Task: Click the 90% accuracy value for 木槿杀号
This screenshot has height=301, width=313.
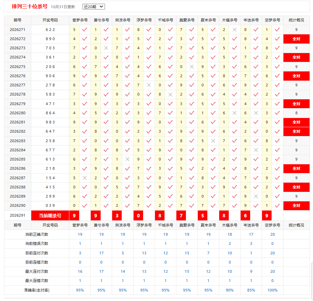Action: (230, 290)
